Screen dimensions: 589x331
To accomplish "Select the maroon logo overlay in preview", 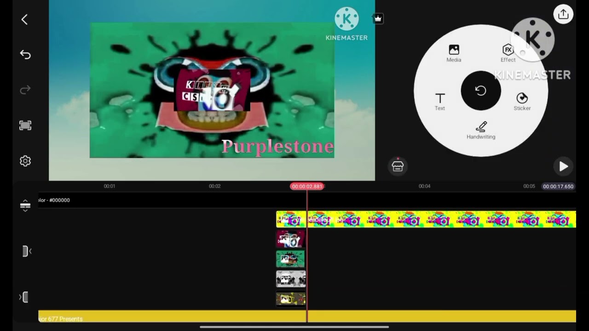I will tap(212, 90).
